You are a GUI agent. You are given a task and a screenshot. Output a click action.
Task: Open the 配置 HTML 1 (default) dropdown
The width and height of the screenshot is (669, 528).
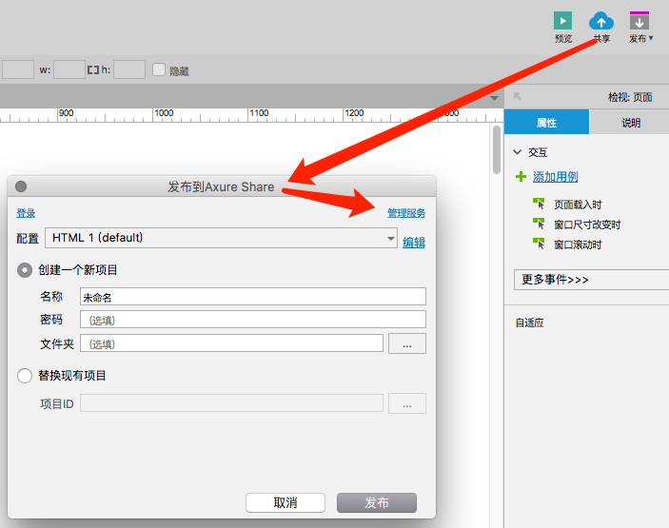pos(221,238)
